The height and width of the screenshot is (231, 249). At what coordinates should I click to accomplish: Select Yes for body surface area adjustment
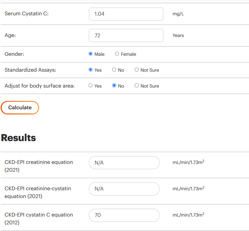(x=91, y=86)
